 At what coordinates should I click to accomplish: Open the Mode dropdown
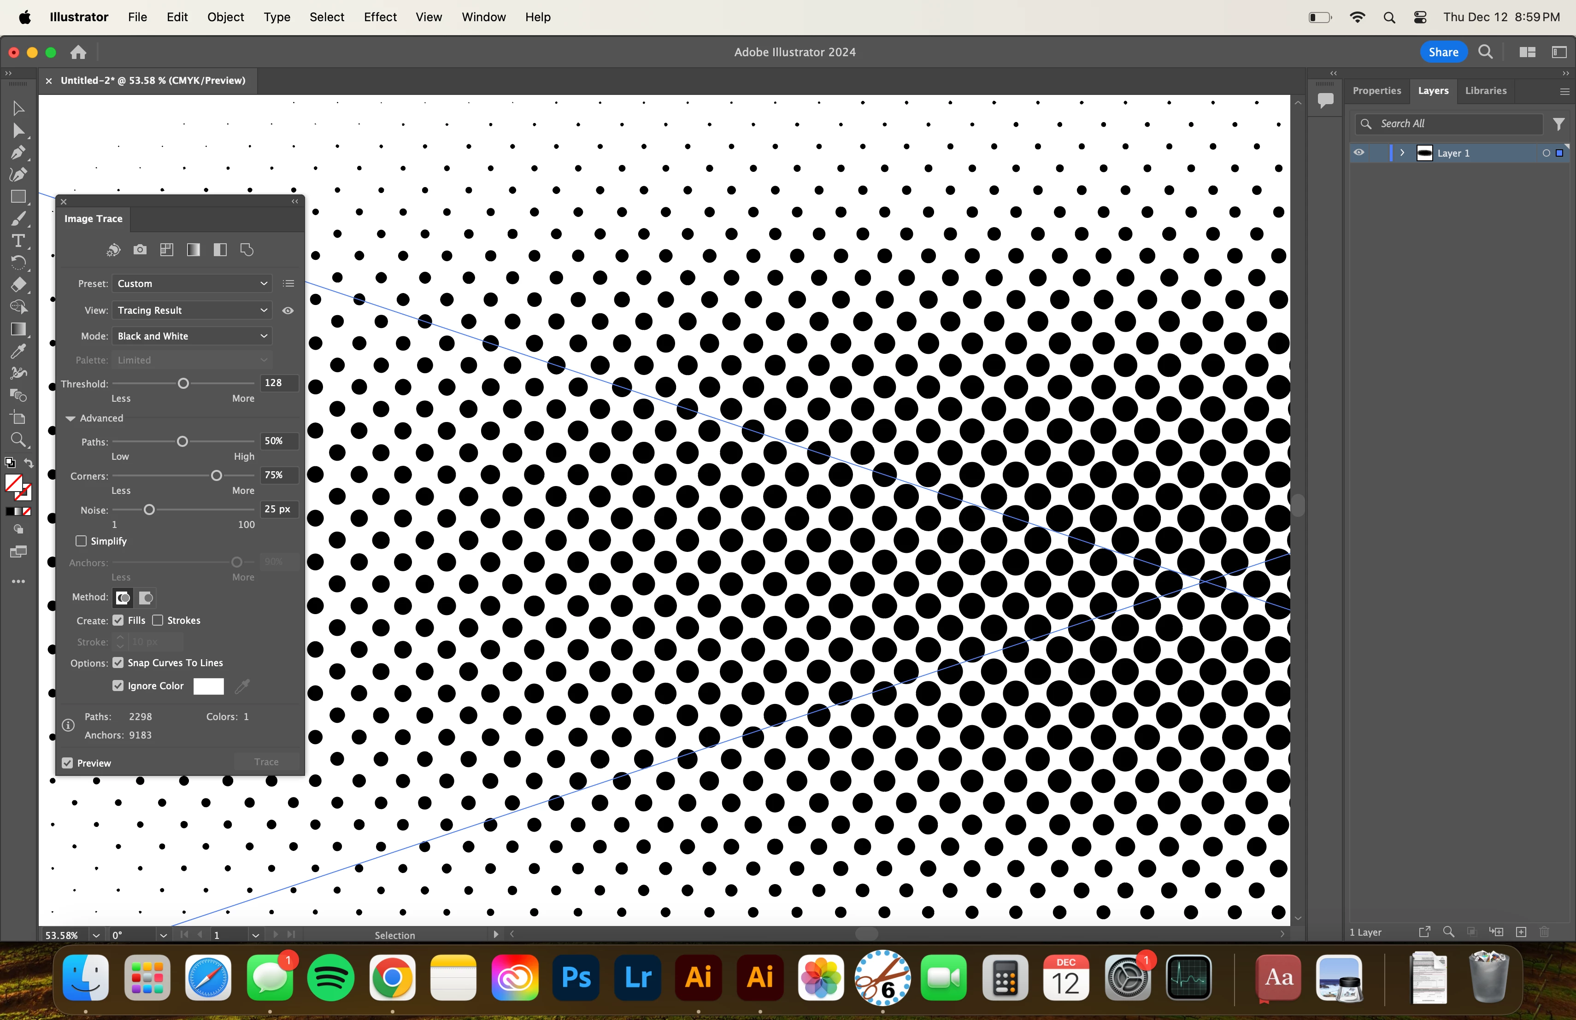[191, 336]
